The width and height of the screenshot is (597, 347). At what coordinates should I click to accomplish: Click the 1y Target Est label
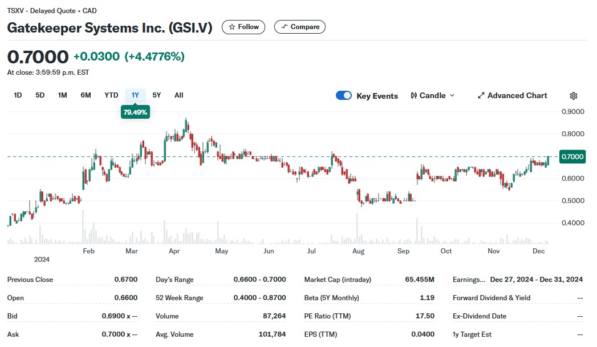[x=472, y=334]
